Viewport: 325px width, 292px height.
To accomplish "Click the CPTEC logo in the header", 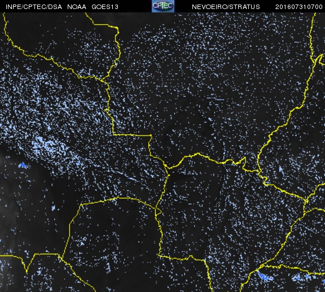I will (163, 6).
